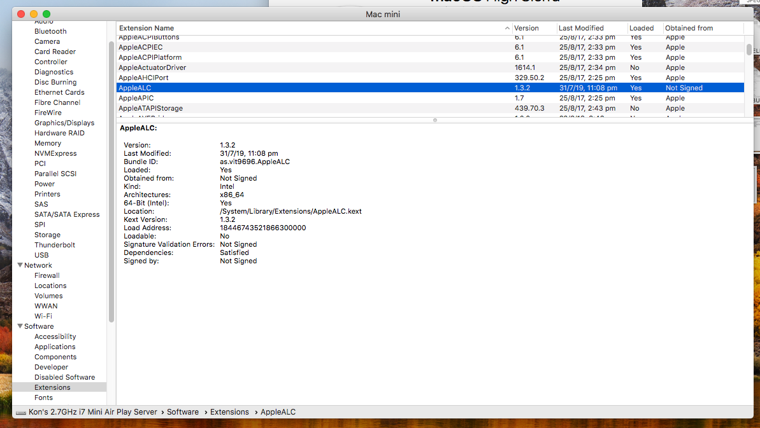The width and height of the screenshot is (760, 428).
Task: Select the AppleACPIPlatform extension row
Action: 430,57
